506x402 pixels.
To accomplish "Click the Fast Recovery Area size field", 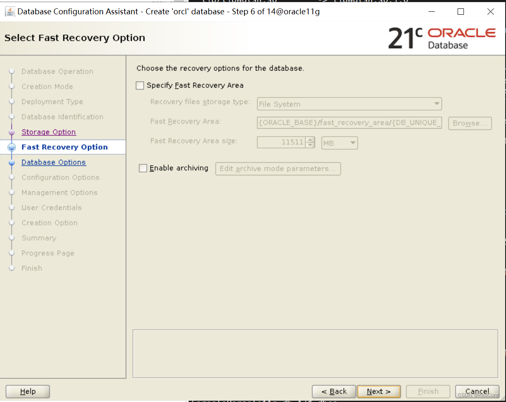I will pos(281,143).
